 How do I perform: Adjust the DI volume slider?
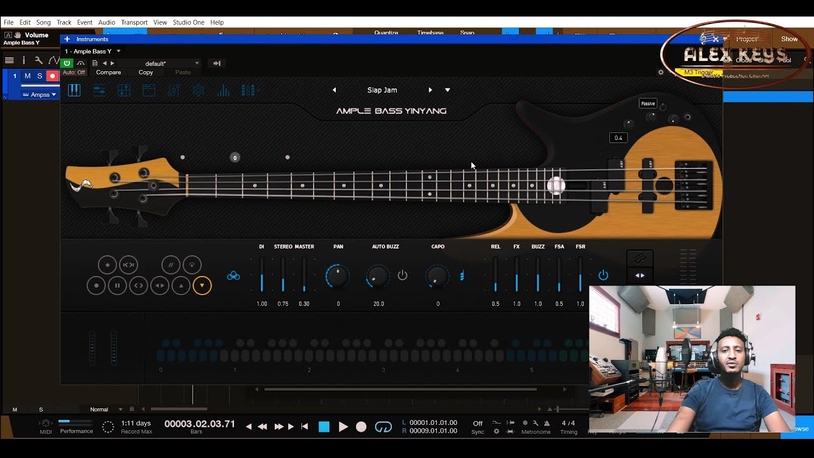point(261,275)
